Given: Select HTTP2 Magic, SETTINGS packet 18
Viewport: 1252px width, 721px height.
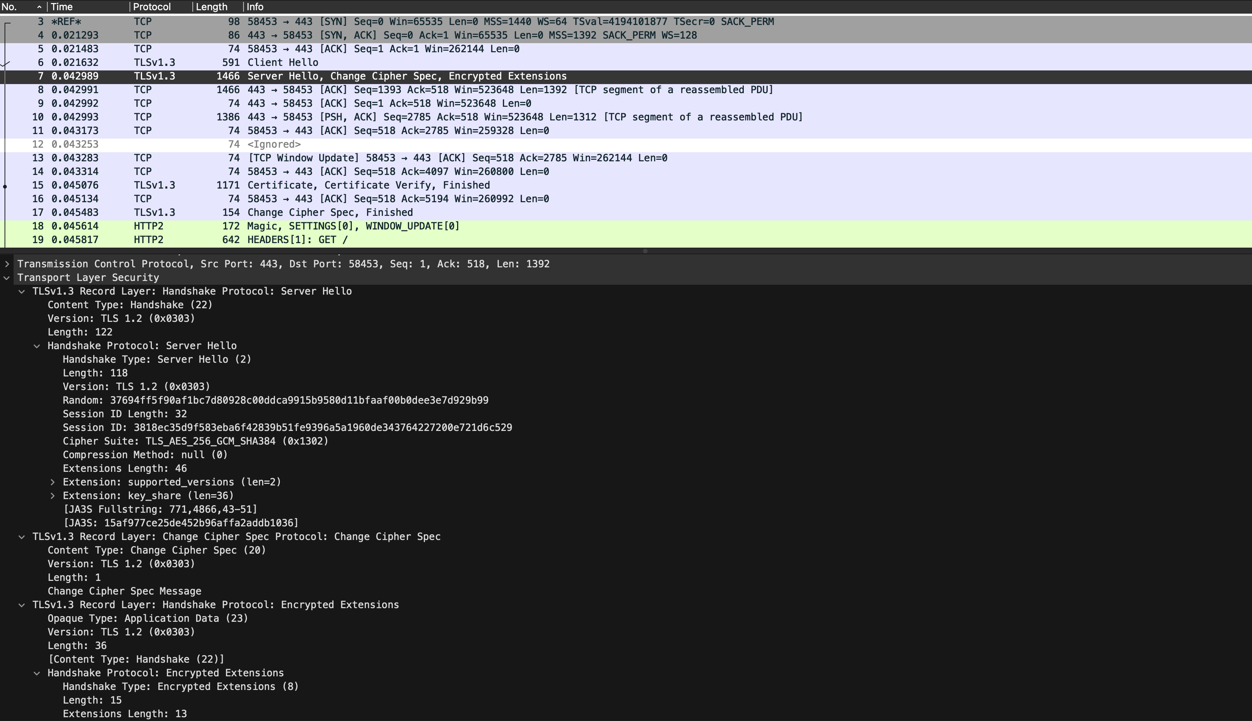Looking at the screenshot, I should click(x=626, y=226).
